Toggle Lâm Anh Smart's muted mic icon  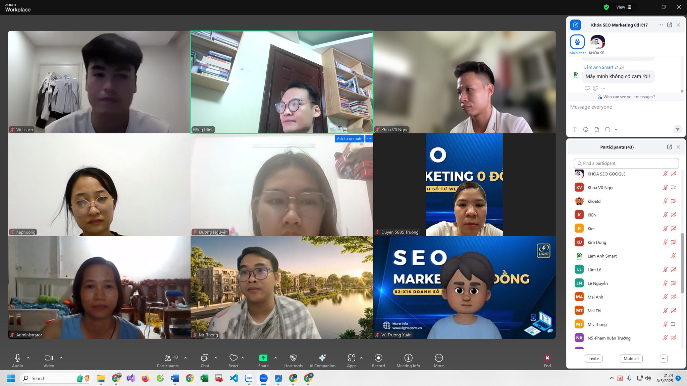[673, 256]
